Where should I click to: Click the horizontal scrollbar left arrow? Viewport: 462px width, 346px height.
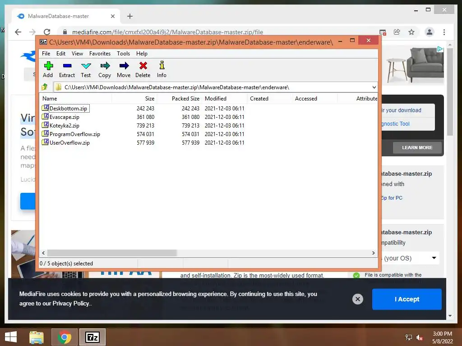43,253
